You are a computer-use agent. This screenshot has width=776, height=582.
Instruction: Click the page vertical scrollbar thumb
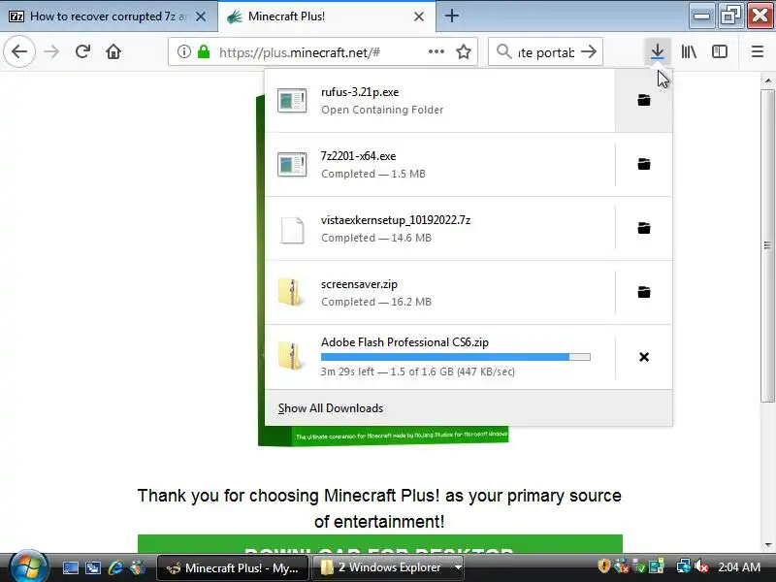[767, 245]
